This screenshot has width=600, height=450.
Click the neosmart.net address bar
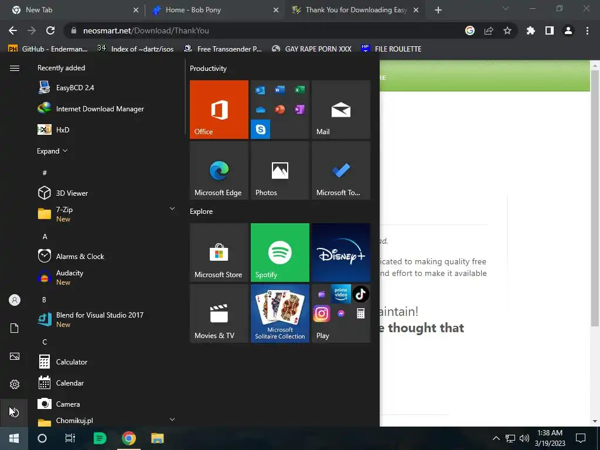264,30
